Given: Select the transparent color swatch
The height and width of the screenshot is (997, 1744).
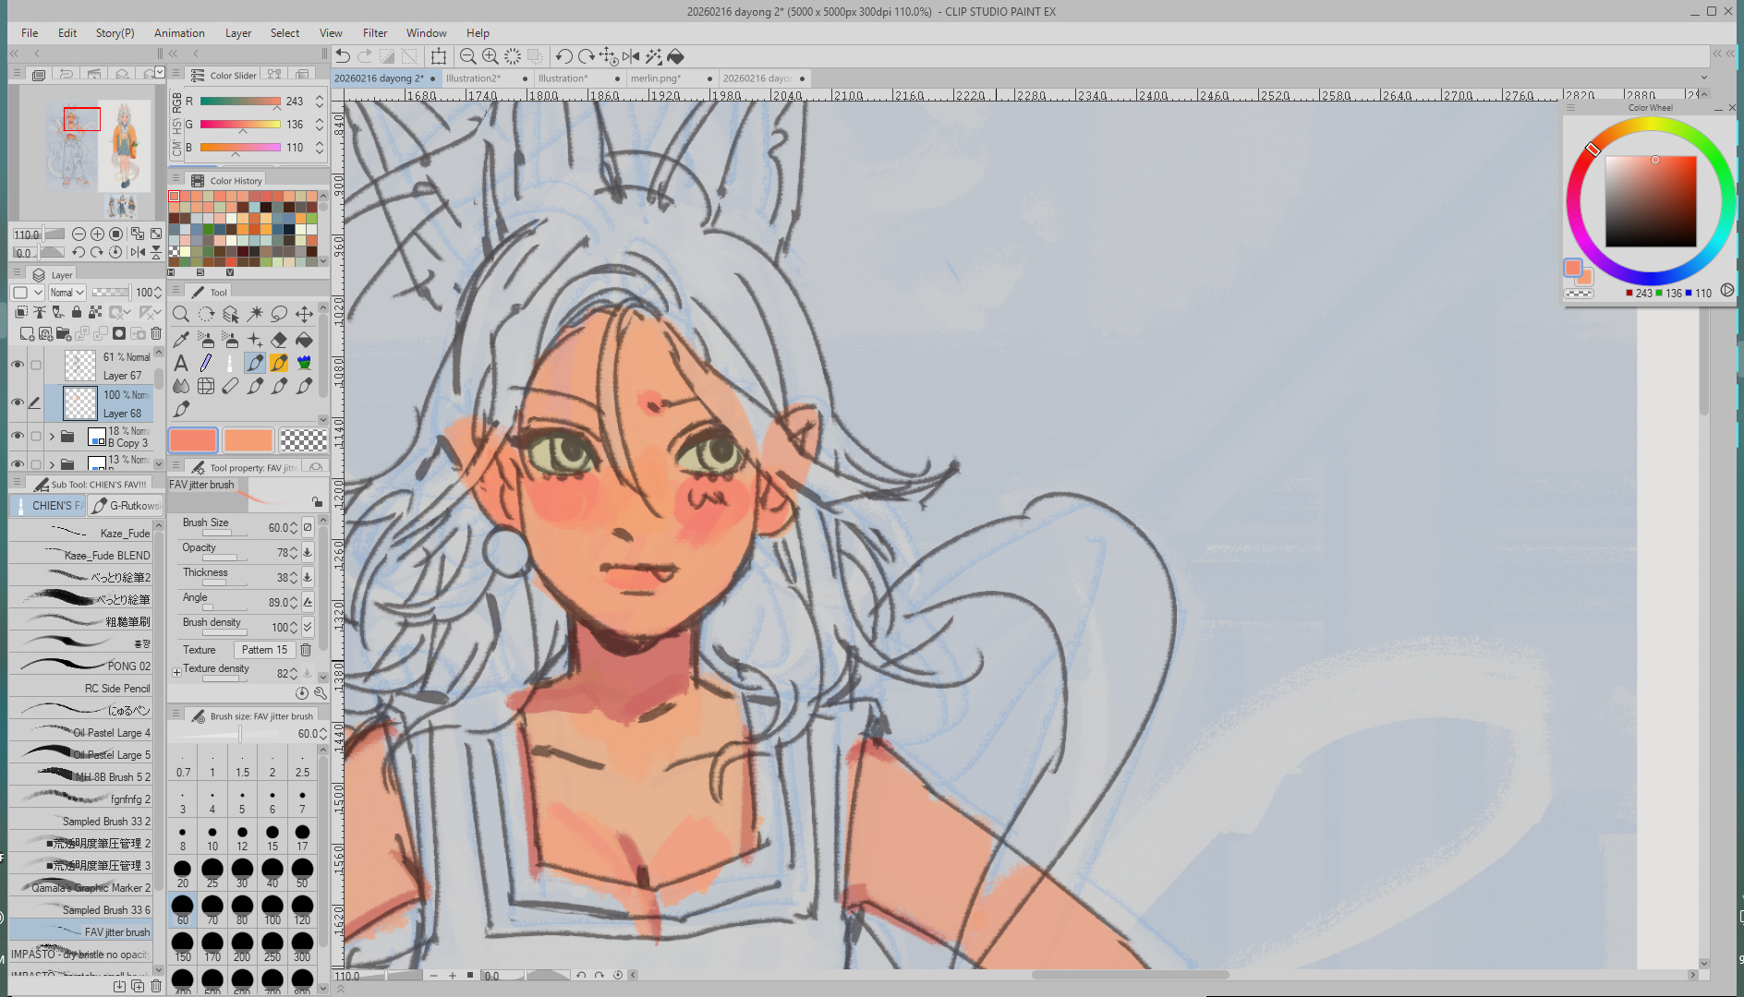Looking at the screenshot, I should [303, 440].
